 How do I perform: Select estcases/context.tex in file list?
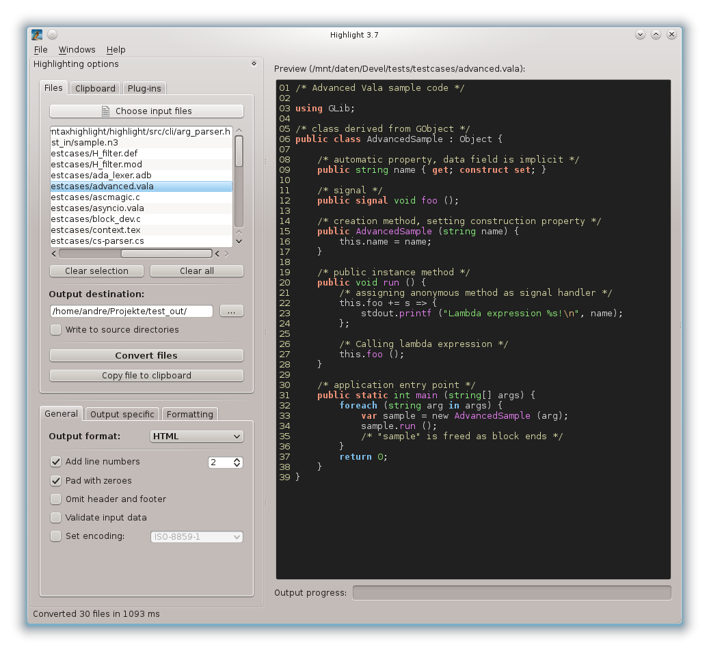pyautogui.click(x=141, y=230)
